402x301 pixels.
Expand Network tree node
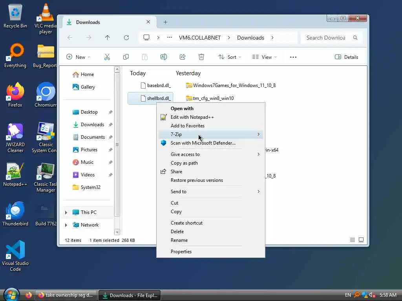[66, 225]
